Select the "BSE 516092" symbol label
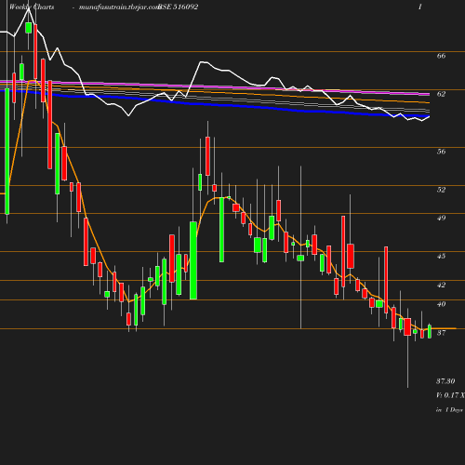 coord(178,7)
